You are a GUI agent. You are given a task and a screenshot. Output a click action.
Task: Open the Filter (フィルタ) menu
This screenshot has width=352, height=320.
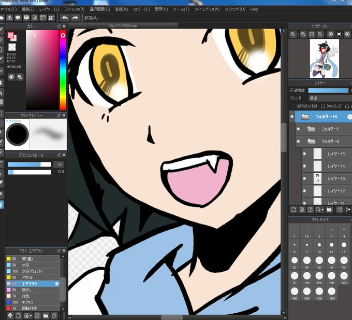(75, 9)
